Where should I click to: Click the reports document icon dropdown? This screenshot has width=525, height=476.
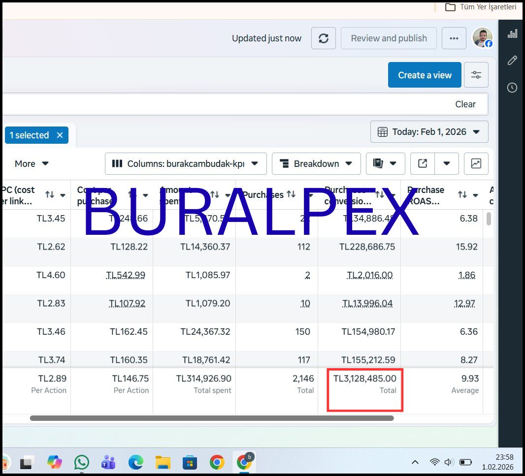(x=385, y=163)
